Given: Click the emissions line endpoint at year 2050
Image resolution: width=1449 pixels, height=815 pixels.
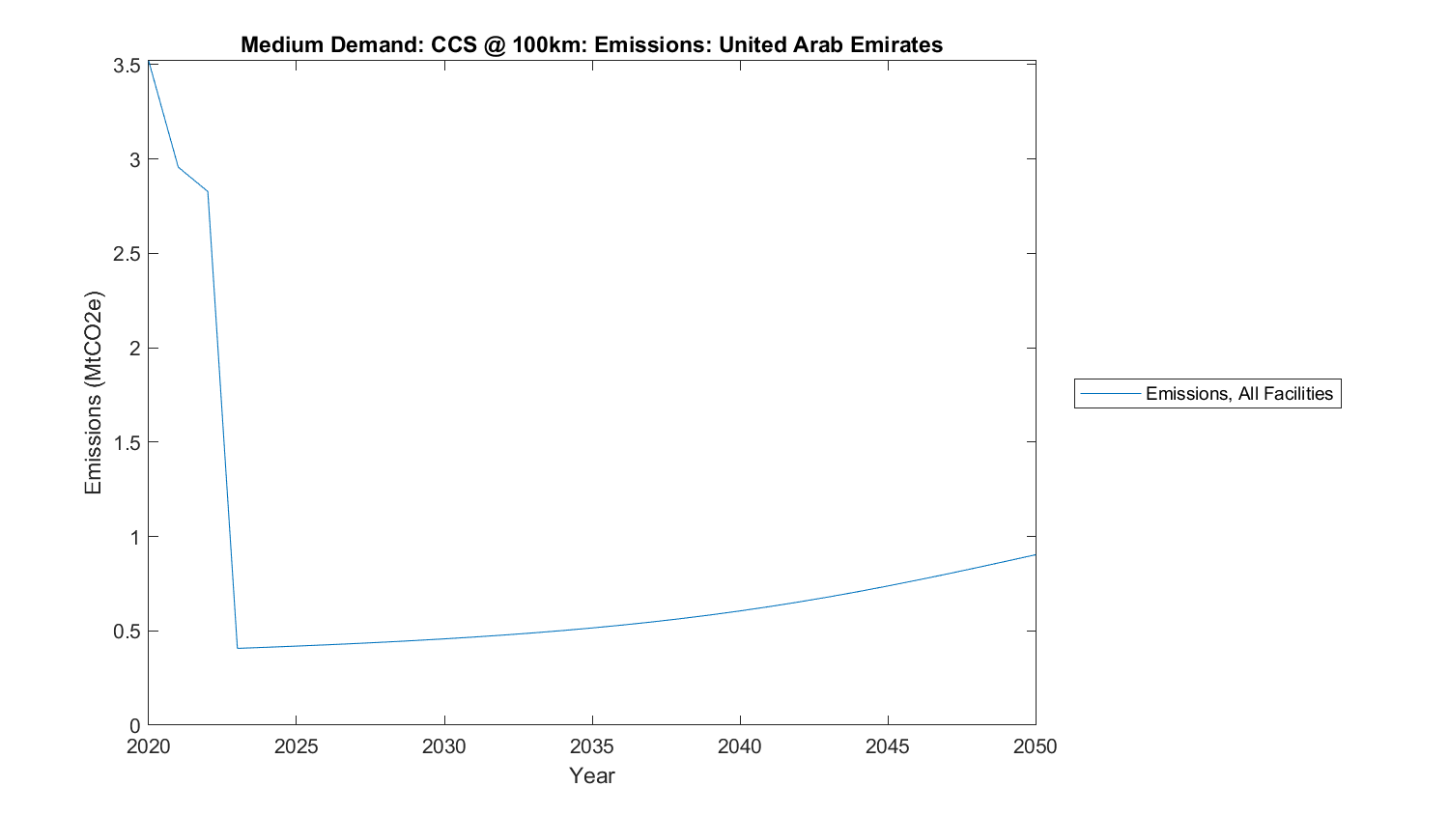Looking at the screenshot, I should pos(1035,555).
